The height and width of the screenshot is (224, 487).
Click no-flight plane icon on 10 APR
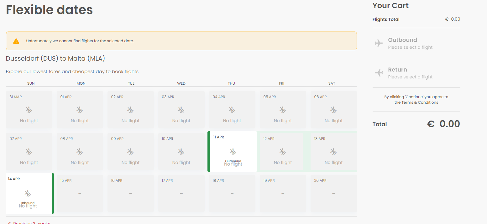coord(181,152)
